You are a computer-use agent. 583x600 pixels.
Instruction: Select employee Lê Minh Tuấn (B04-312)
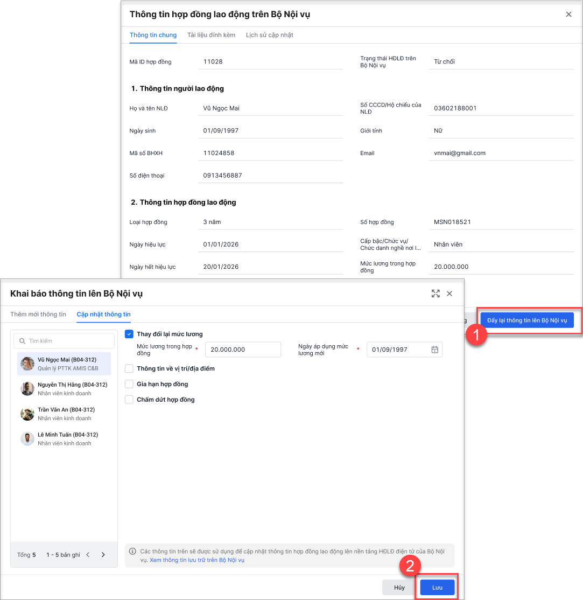(x=64, y=439)
